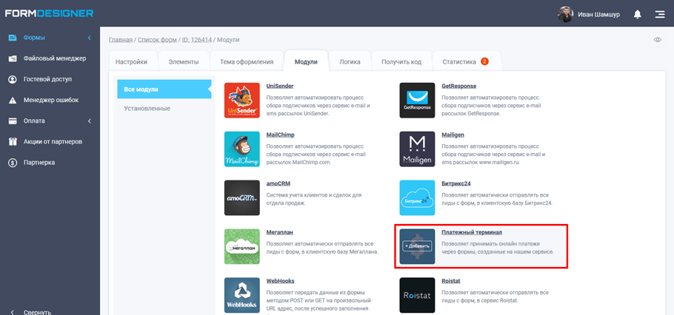Click the Добавить button on Платежный терминал
Image resolution: width=674 pixels, height=315 pixels.
pyautogui.click(x=417, y=246)
